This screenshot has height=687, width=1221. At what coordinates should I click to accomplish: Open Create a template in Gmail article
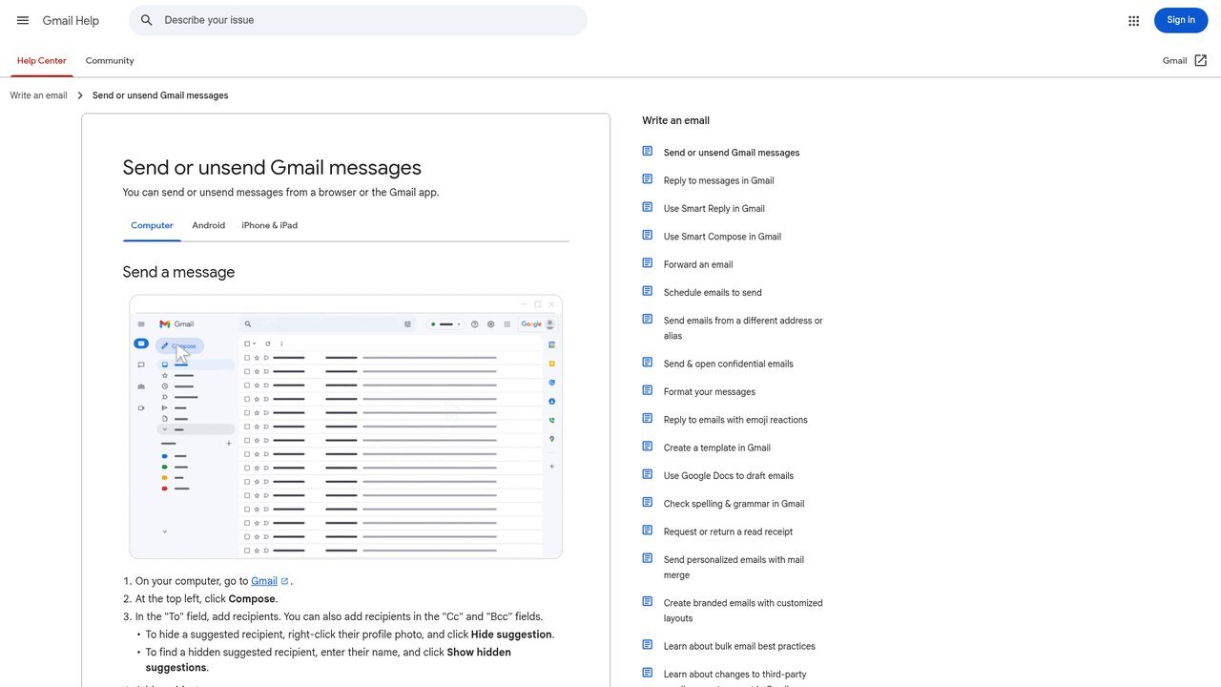tap(717, 448)
